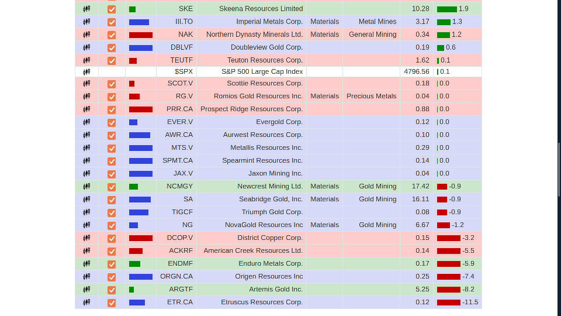
Task: Click the blue SCTR bar for III.TO
Action: point(139,22)
